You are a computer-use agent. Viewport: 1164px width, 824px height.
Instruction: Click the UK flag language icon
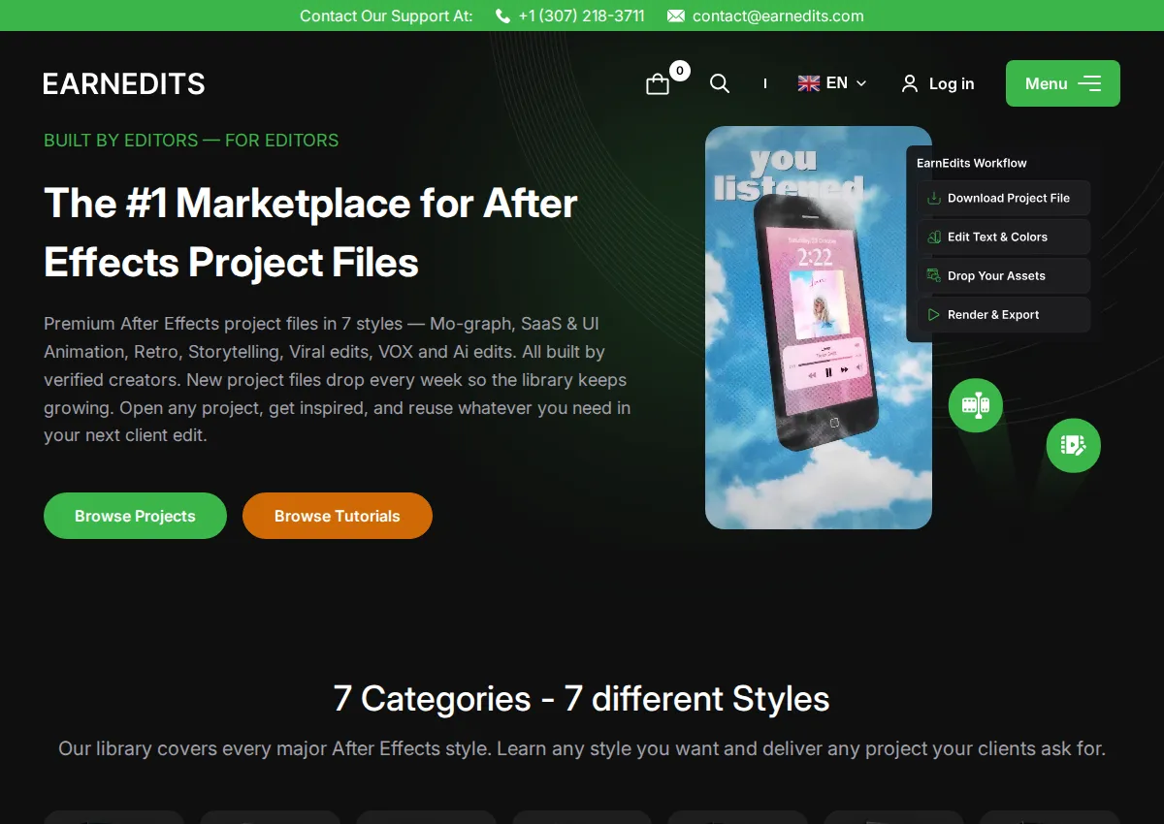coord(809,83)
